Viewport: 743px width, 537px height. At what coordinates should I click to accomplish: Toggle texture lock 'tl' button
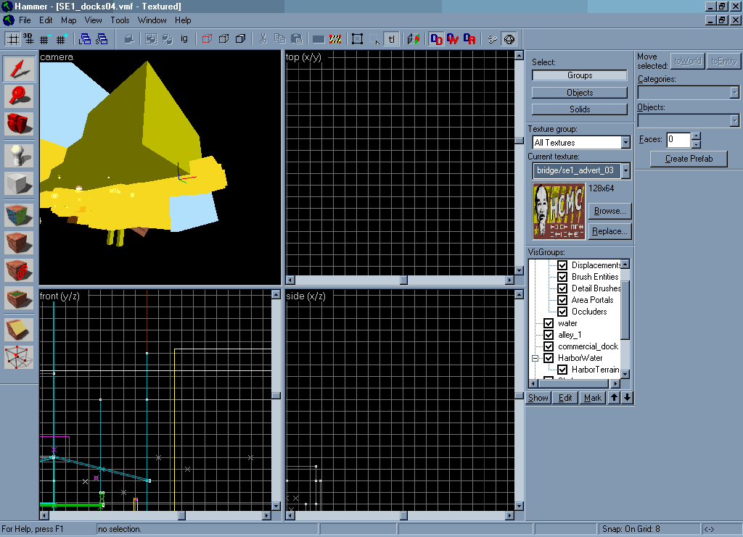[391, 39]
